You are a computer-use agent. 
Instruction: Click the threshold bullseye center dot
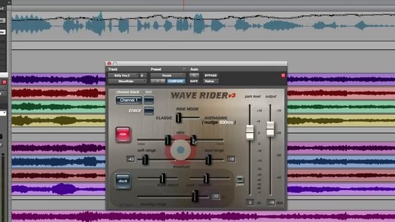[x=180, y=150]
